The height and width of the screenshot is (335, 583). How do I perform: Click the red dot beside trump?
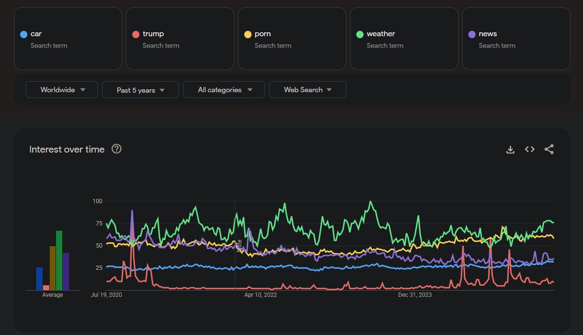tap(136, 34)
